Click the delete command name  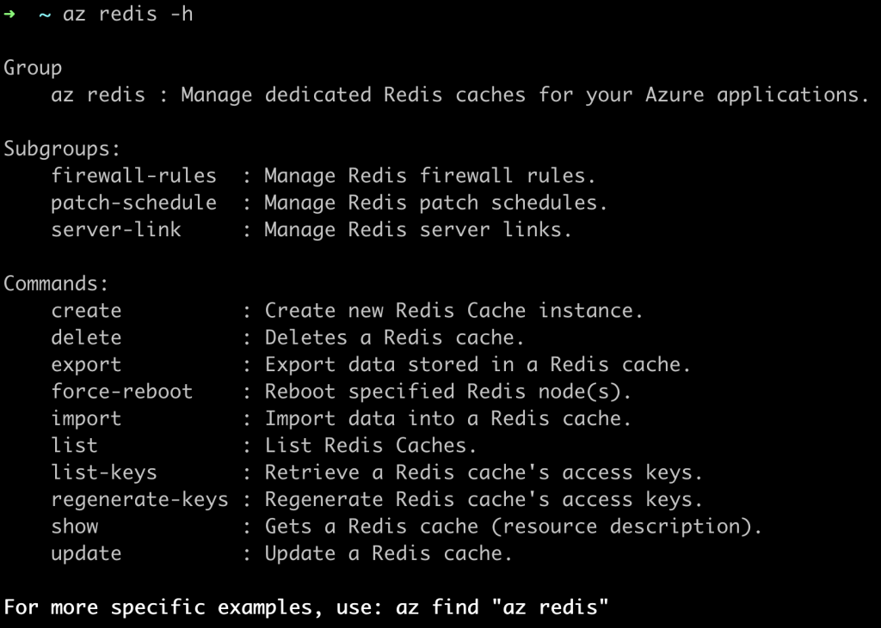[86, 338]
